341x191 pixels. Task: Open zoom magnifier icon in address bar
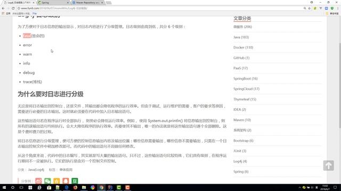coord(305,8)
